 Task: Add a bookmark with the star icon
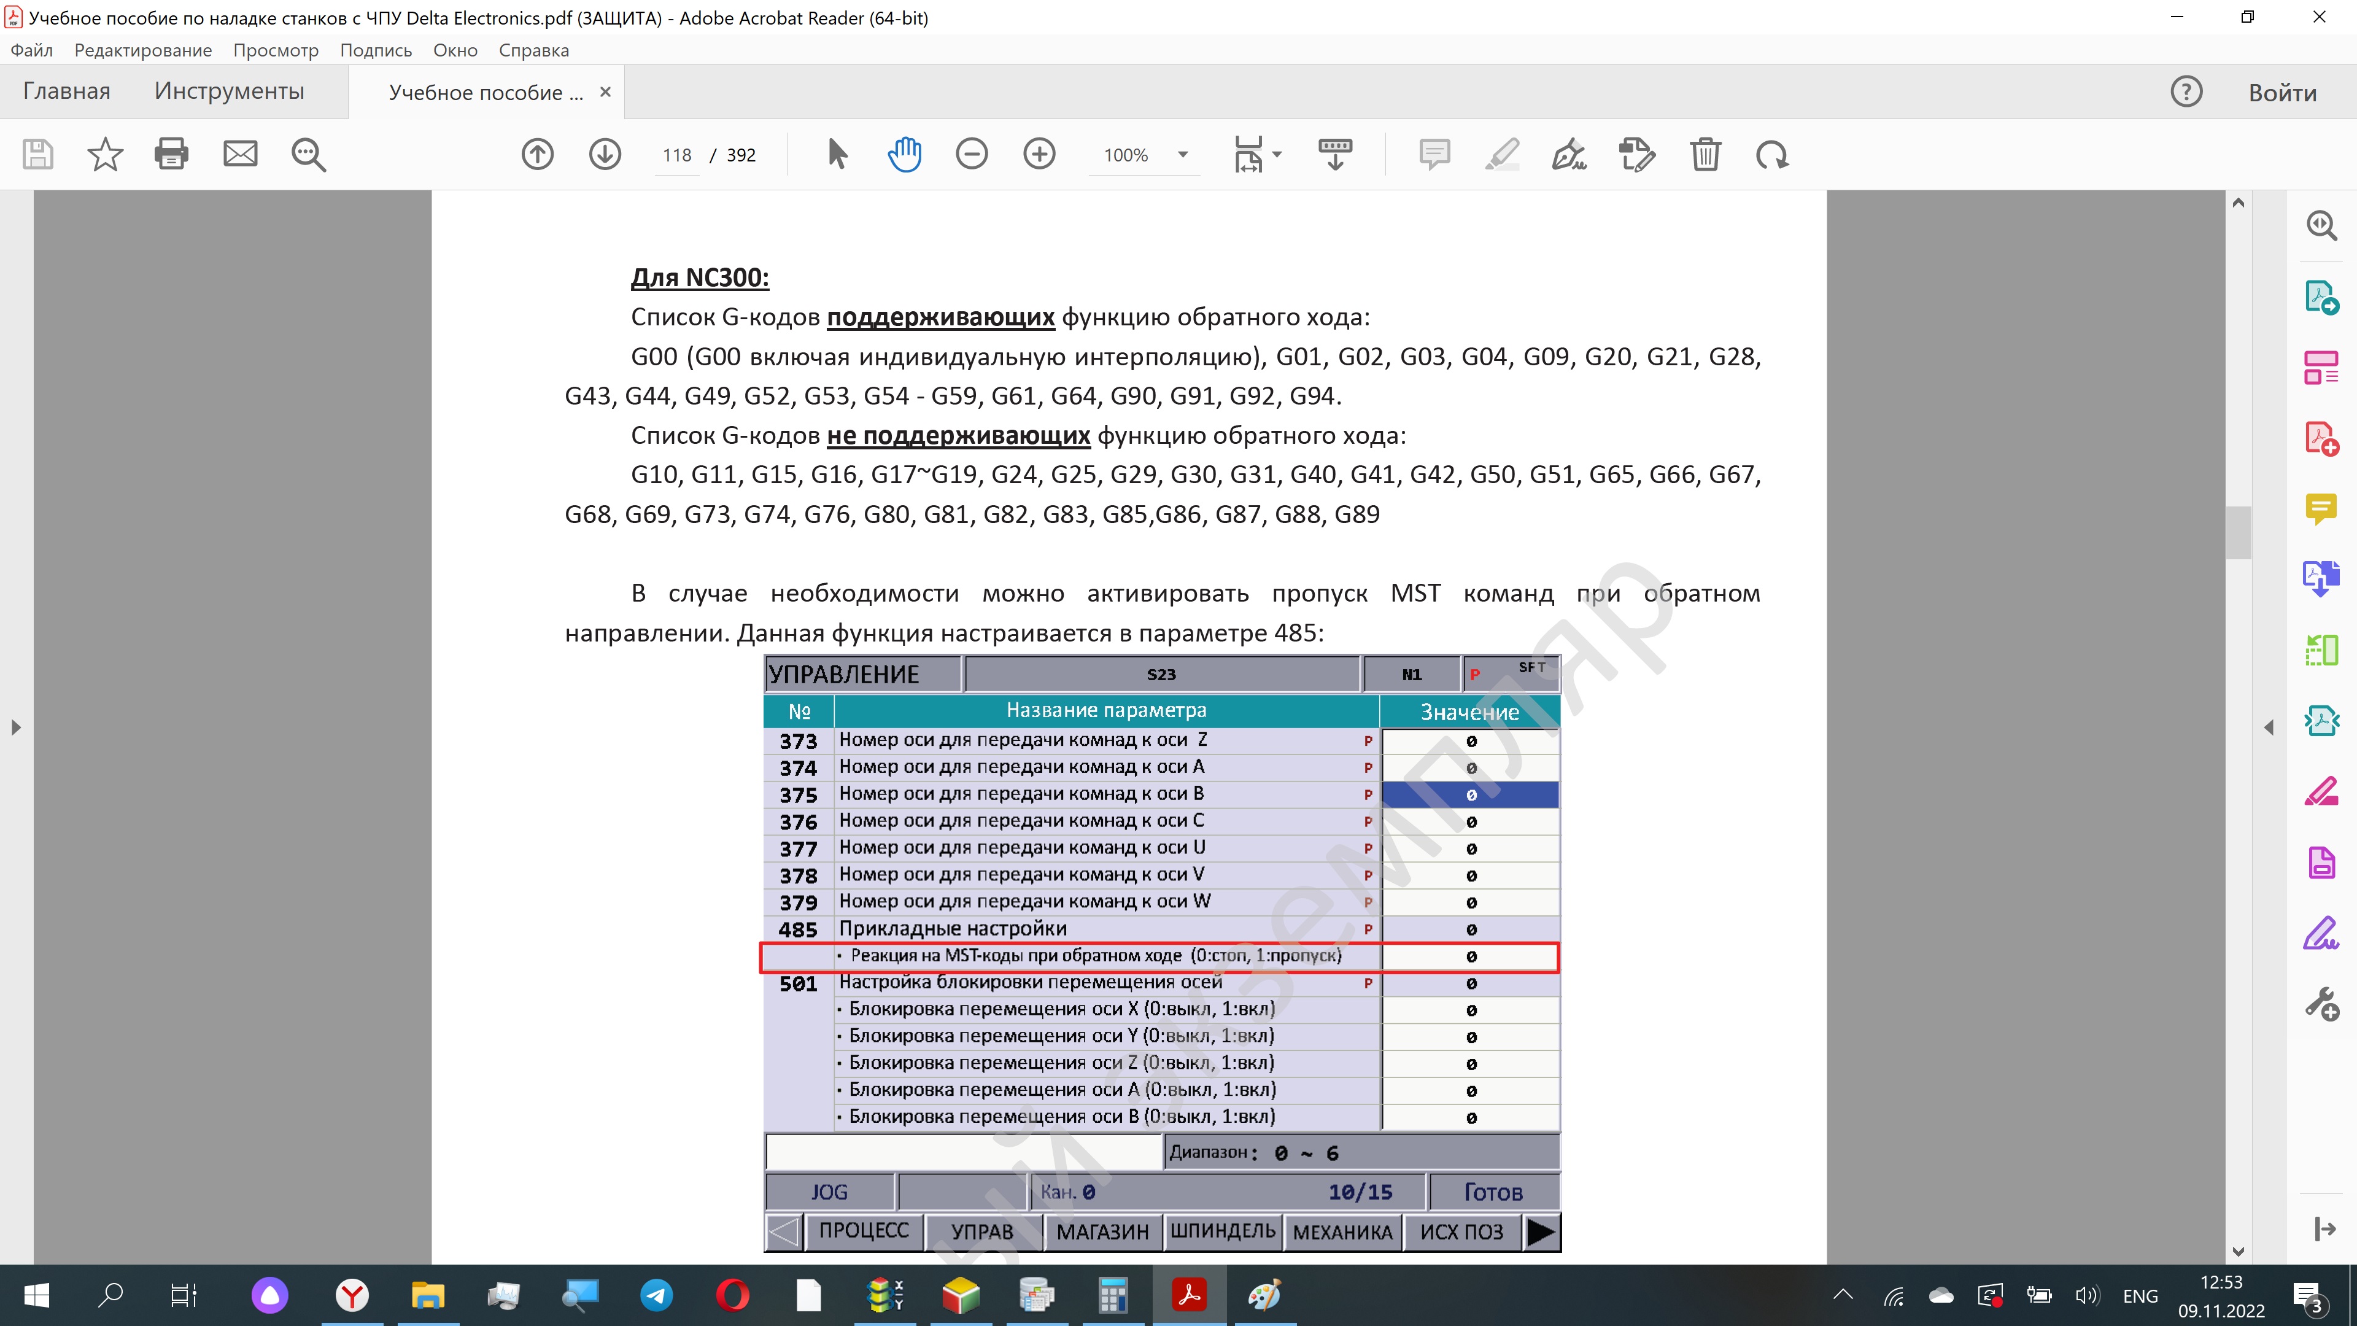(104, 153)
